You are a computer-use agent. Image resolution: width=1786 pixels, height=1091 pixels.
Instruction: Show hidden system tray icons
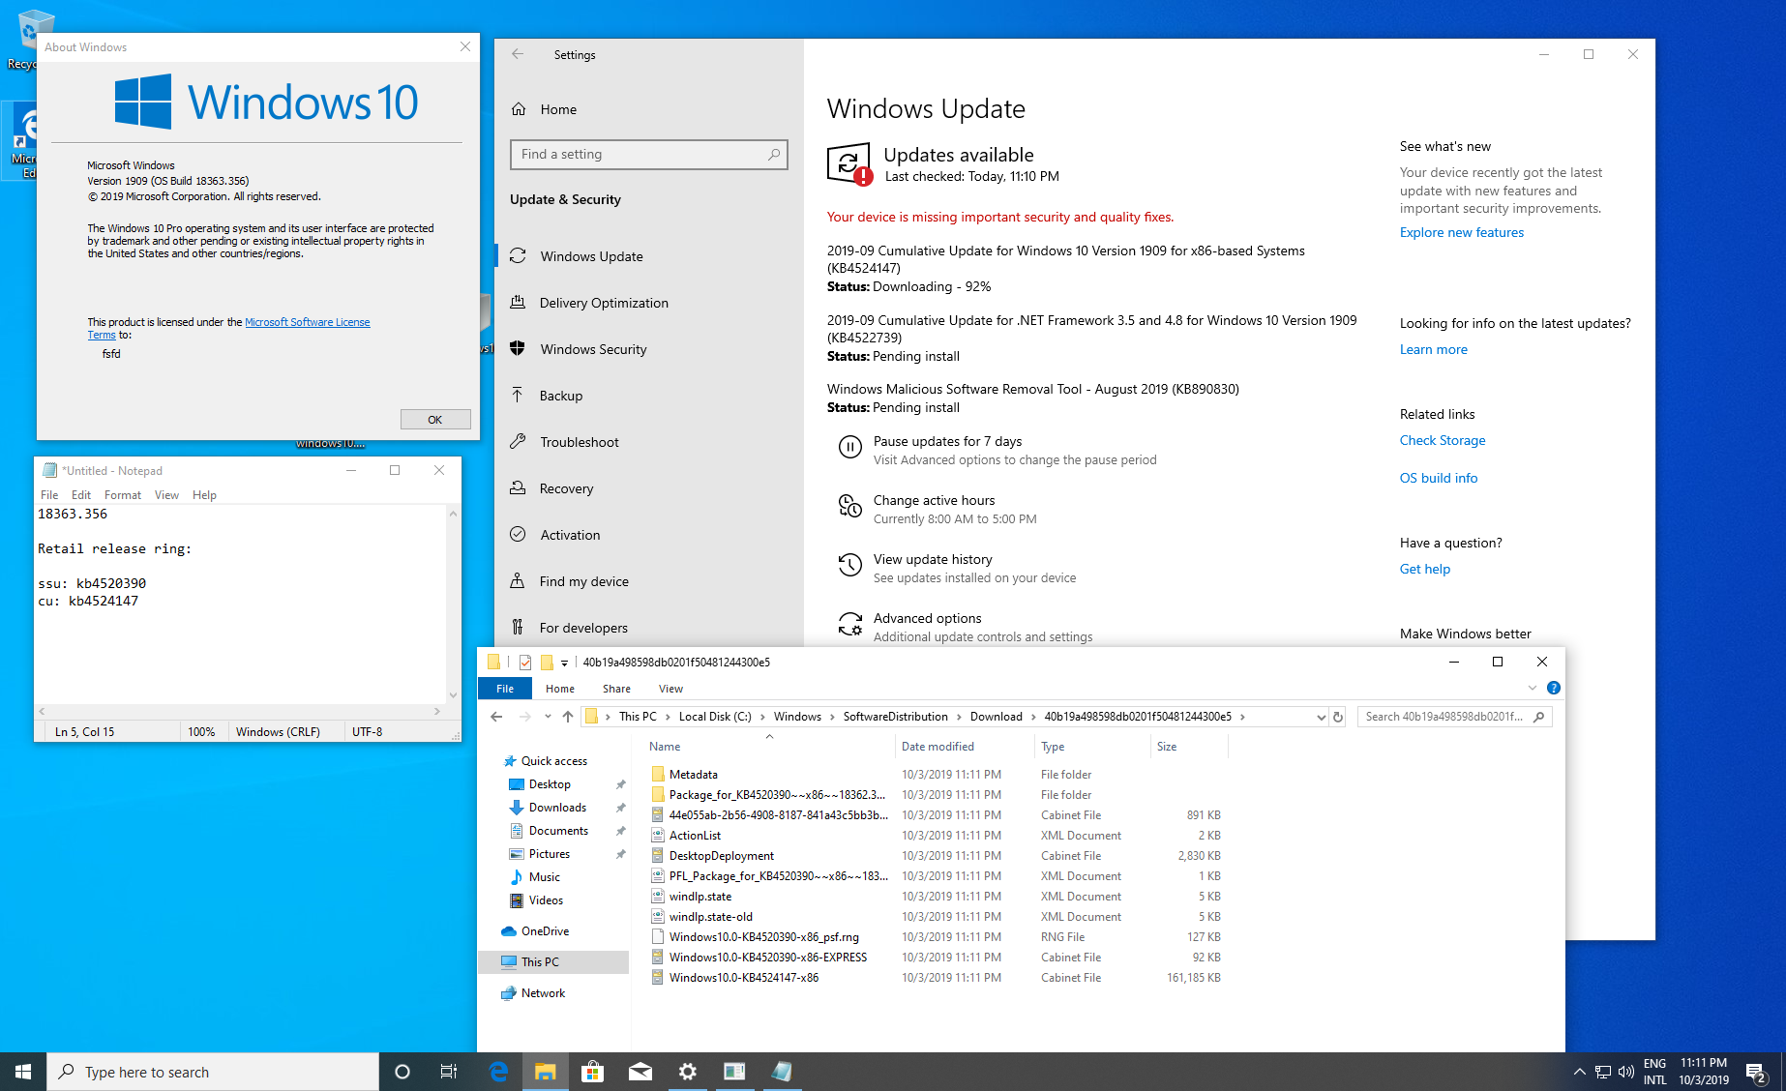tap(1579, 1072)
